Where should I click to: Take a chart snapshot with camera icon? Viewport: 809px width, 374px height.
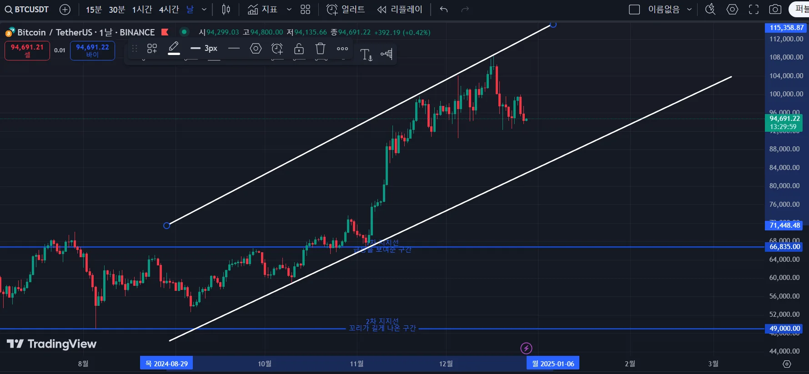coord(775,10)
